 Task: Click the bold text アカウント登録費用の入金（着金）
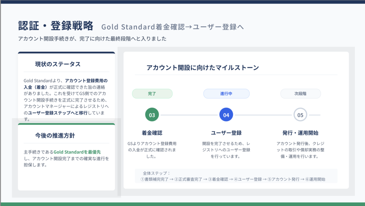point(66,84)
